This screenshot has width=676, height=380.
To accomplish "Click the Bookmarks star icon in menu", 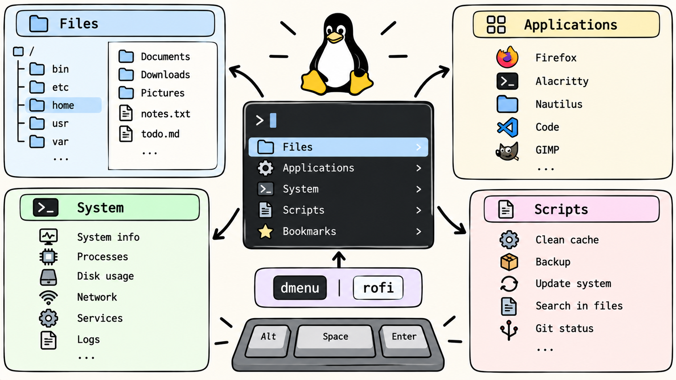I will click(266, 231).
